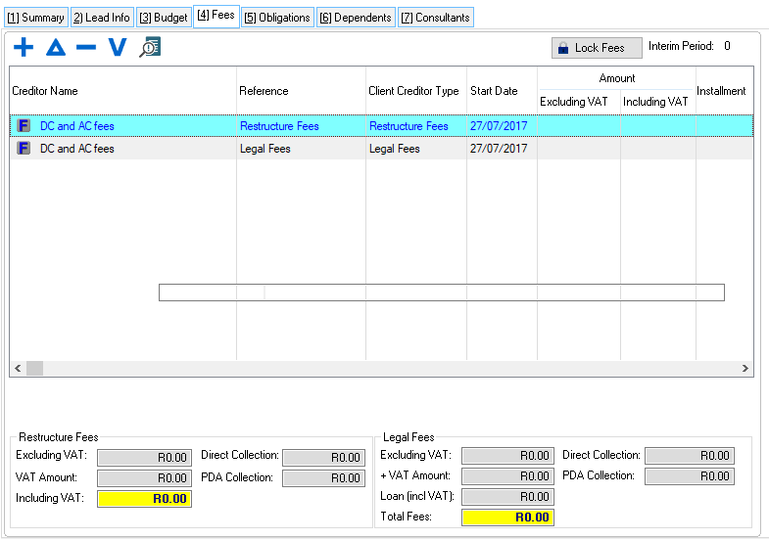The image size is (769, 540).
Task: Open the Obligations tab
Action: point(277,18)
